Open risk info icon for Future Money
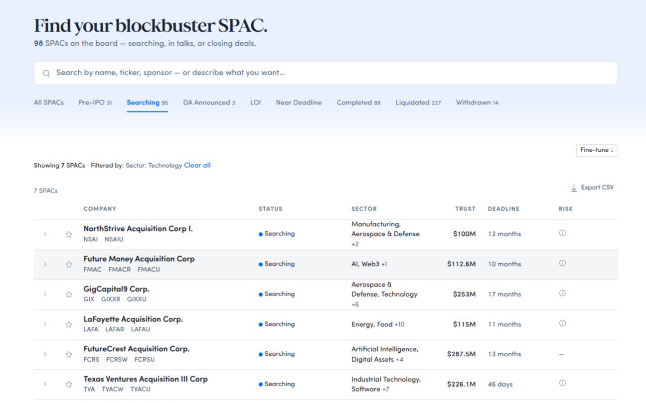This screenshot has height=403, width=646. click(562, 263)
